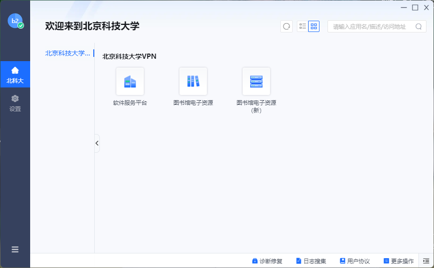Collapse the left category panel
434x268 pixels.
click(x=97, y=143)
